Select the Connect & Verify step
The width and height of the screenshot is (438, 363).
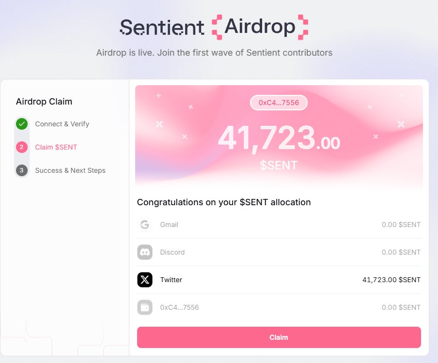click(x=62, y=124)
